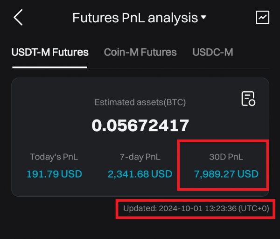Select the USDT-M Futures tab
Screen dimensions: 280x239
[50, 52]
